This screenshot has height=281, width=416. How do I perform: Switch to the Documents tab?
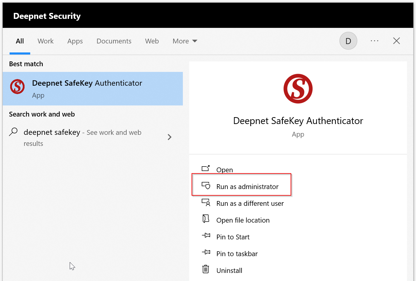coord(114,41)
